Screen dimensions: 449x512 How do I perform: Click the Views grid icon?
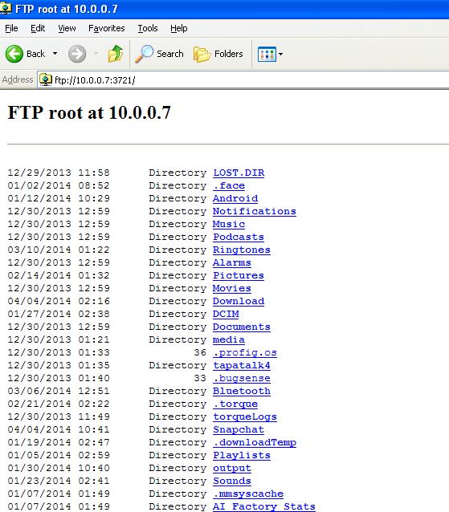267,55
